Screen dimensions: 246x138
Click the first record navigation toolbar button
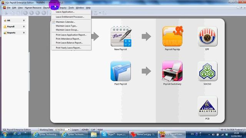coord(25,13)
